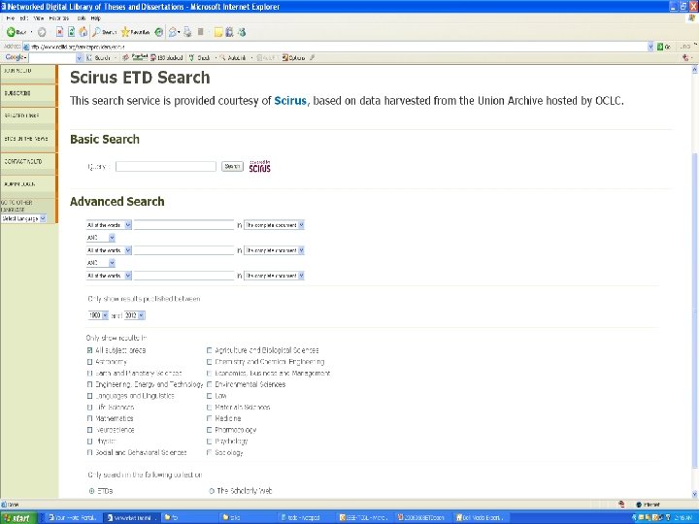The height and width of the screenshot is (524, 699).
Task: Check the Psychology checkbox
Action: click(x=209, y=442)
